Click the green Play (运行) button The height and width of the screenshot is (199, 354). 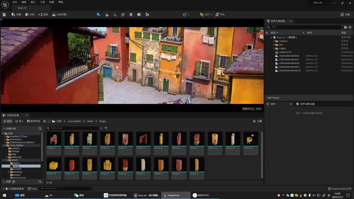[x=205, y=14]
